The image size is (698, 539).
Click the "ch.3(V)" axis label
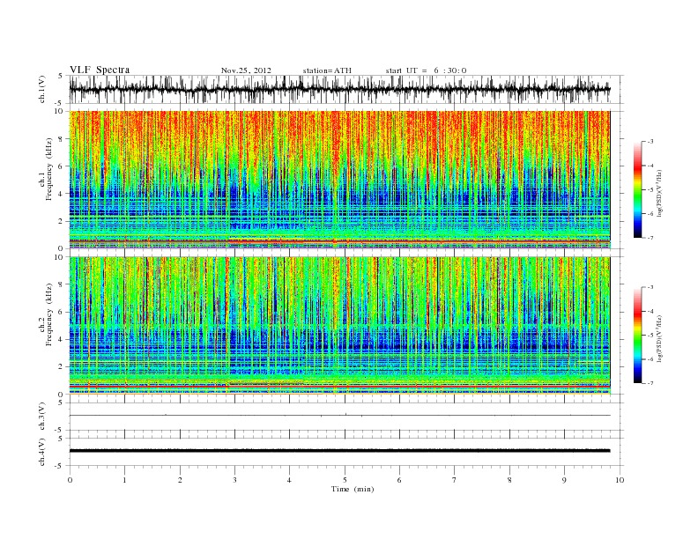tap(41, 417)
